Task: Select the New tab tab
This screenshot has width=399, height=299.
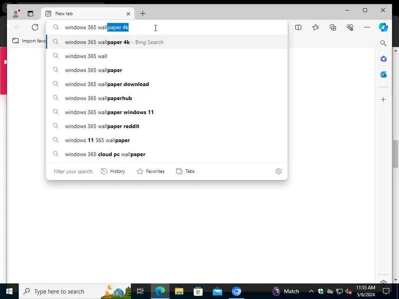Action: (88, 14)
